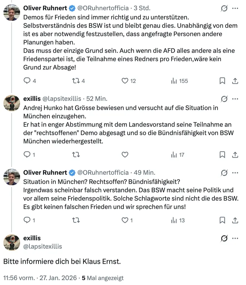Reply to exillis post about Andrej Hunko
This screenshot has width=246, height=285.
tap(27, 155)
